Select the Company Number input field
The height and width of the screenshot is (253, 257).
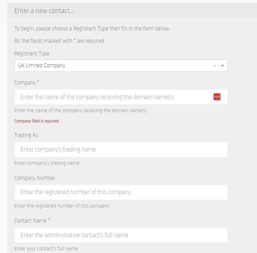(121, 192)
